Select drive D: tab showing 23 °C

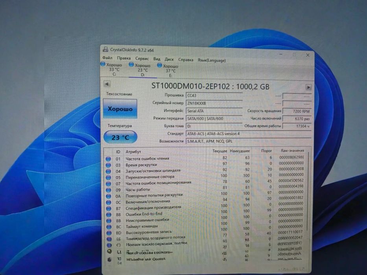click(x=142, y=70)
